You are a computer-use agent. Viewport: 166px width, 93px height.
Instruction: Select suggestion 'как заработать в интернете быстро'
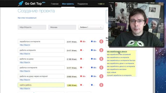click(121, 60)
